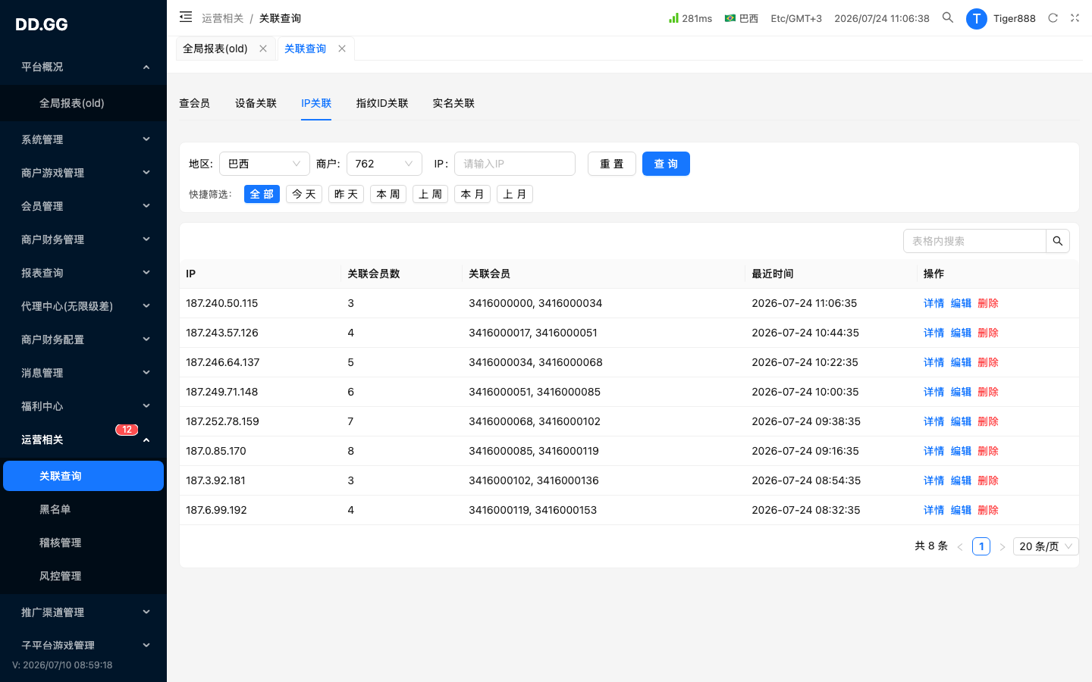Click the Brazil flag region indicator
Image resolution: width=1092 pixels, height=682 pixels.
(x=741, y=18)
